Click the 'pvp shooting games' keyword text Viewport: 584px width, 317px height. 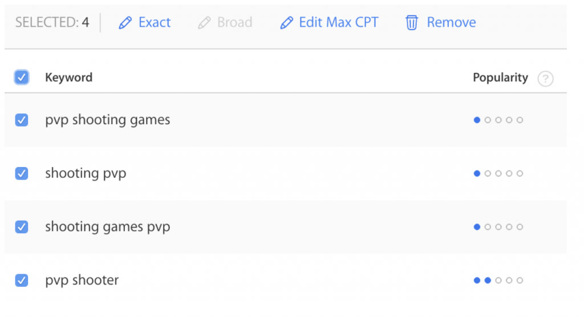pos(108,120)
